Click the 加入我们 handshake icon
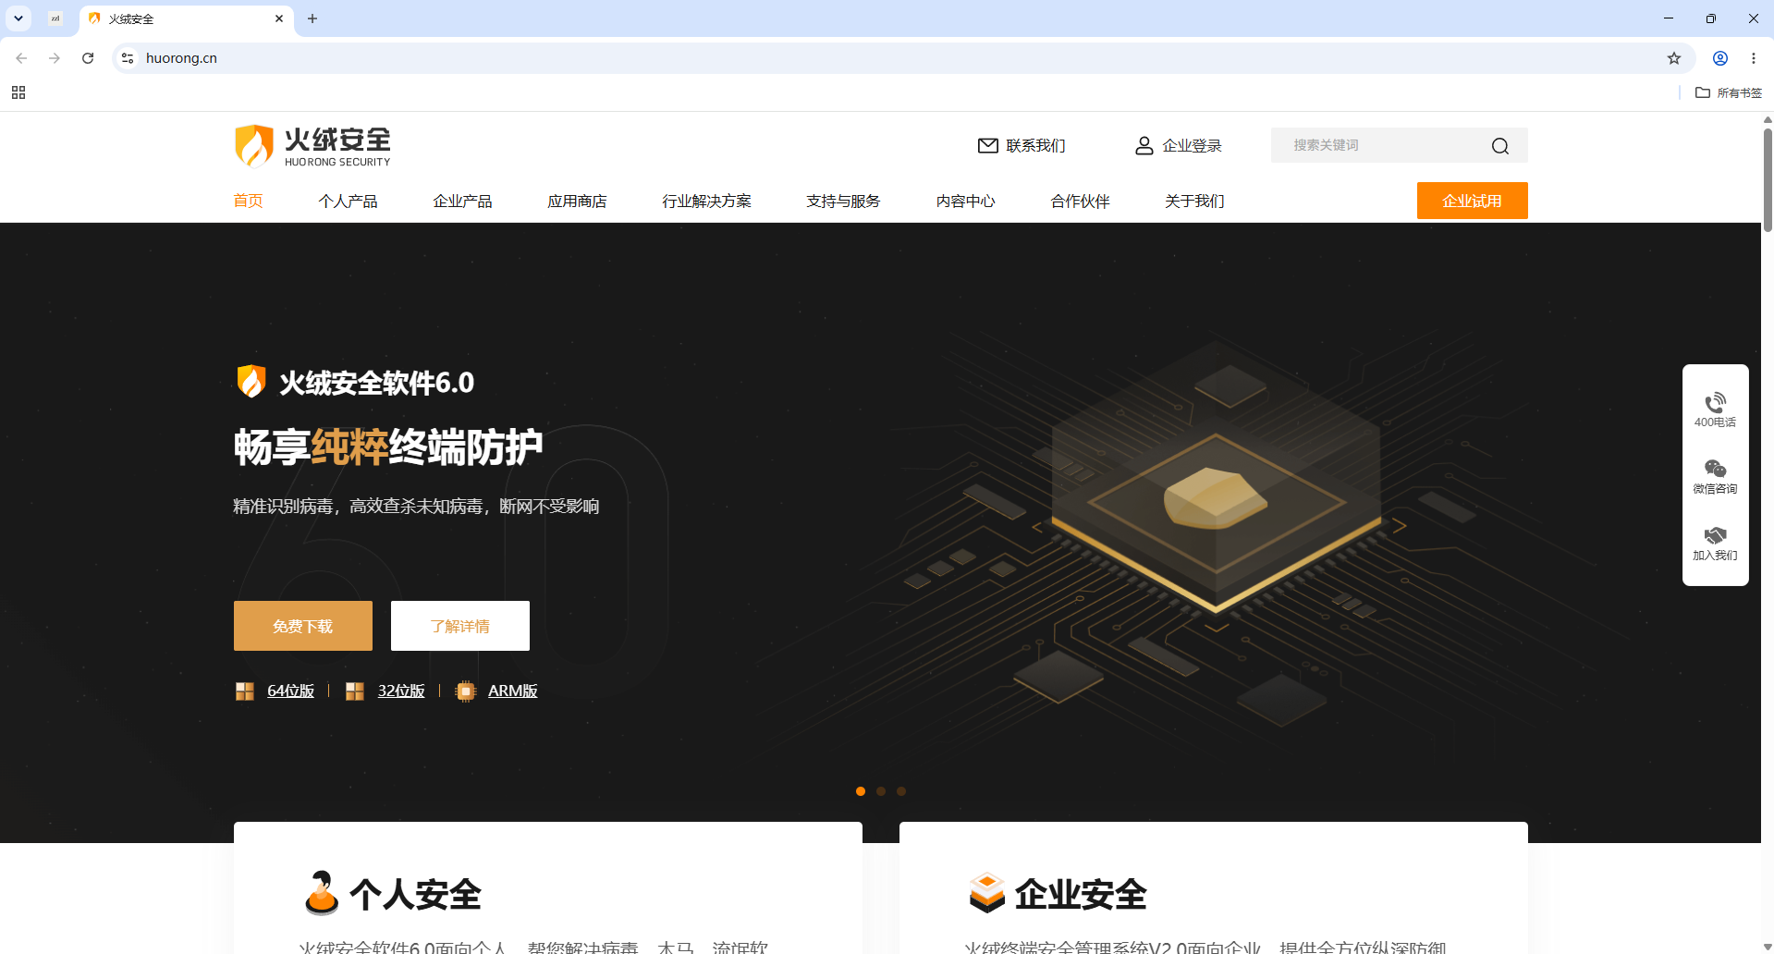Image resolution: width=1774 pixels, height=954 pixels. (x=1716, y=535)
